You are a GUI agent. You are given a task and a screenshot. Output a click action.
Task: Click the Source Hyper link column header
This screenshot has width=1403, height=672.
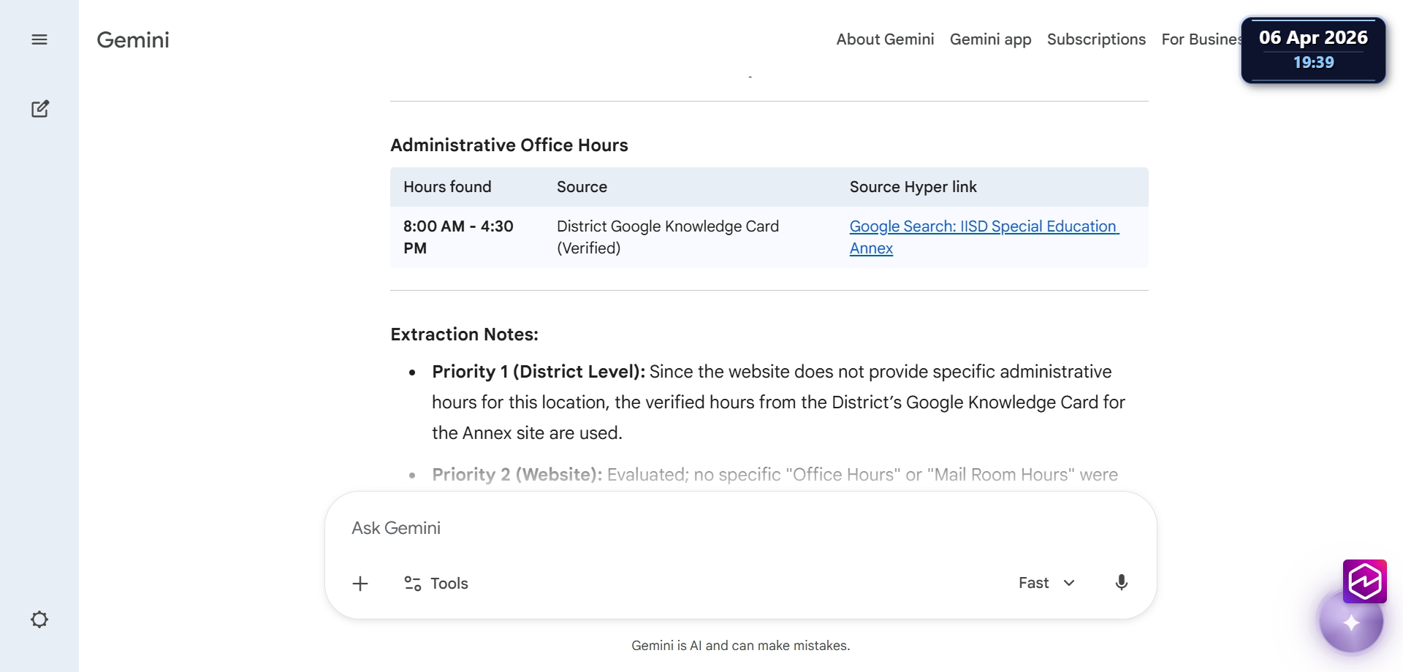pos(913,187)
